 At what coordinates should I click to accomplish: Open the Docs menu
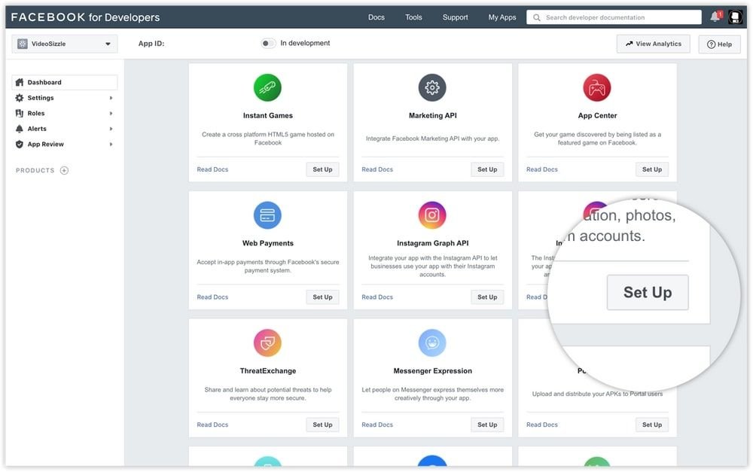point(376,17)
